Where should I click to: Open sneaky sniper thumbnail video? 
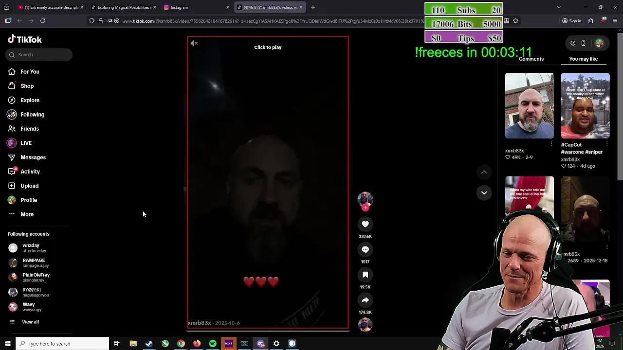pyautogui.click(x=585, y=106)
